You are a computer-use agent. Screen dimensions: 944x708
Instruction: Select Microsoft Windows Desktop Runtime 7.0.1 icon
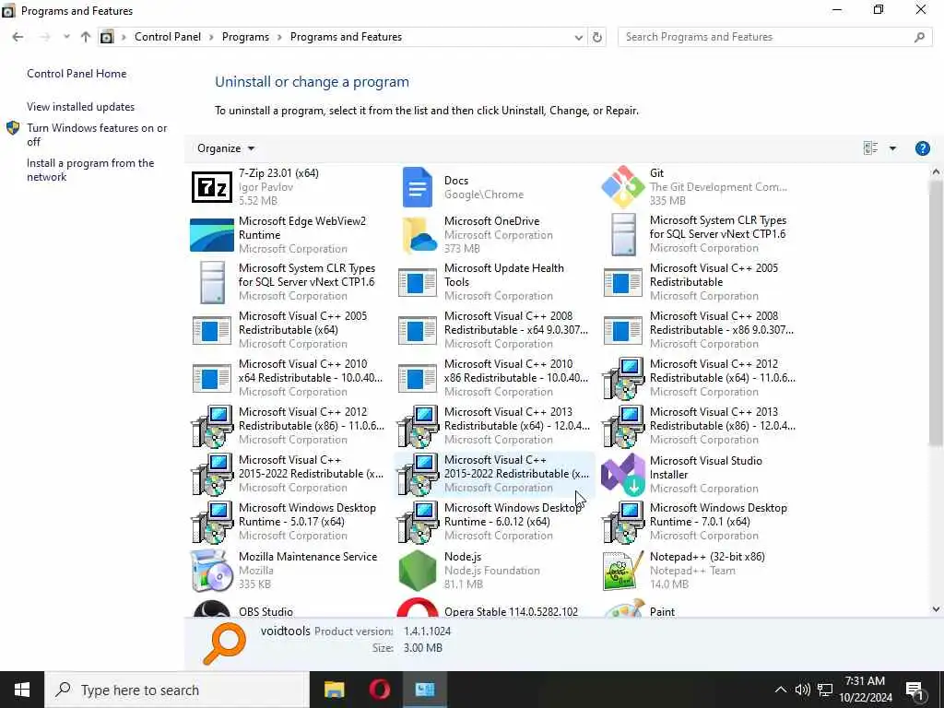click(623, 522)
